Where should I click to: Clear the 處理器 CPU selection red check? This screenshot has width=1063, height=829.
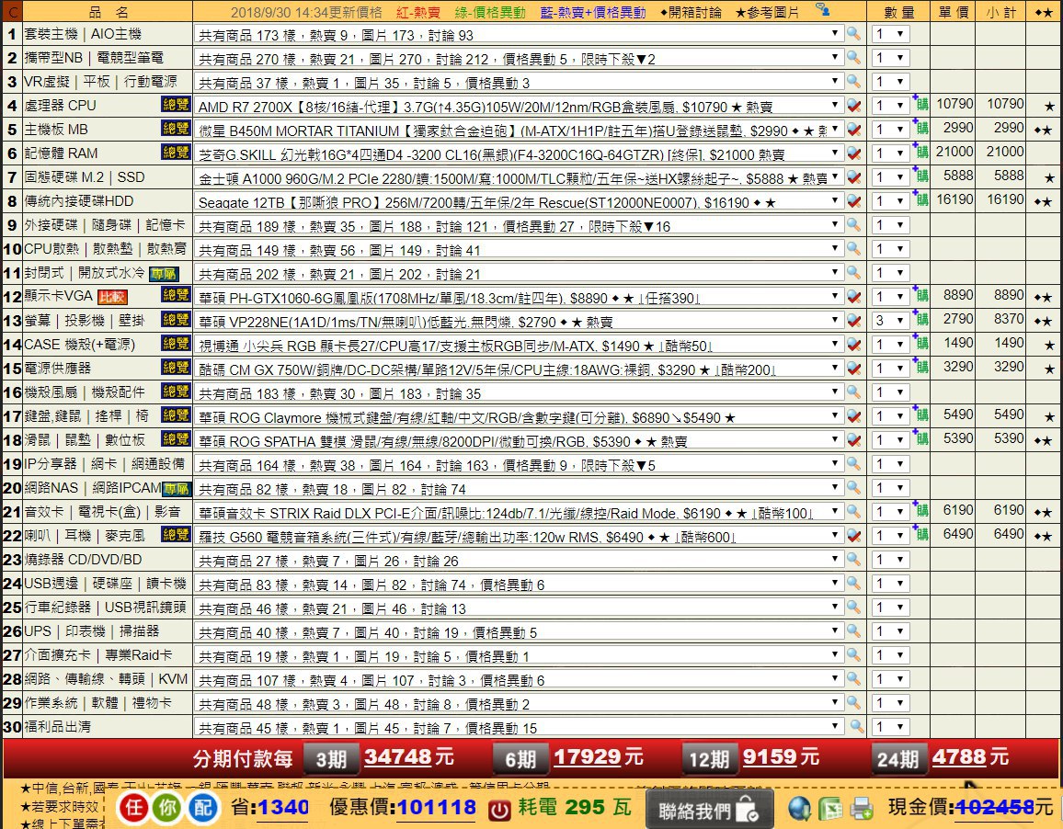[853, 105]
